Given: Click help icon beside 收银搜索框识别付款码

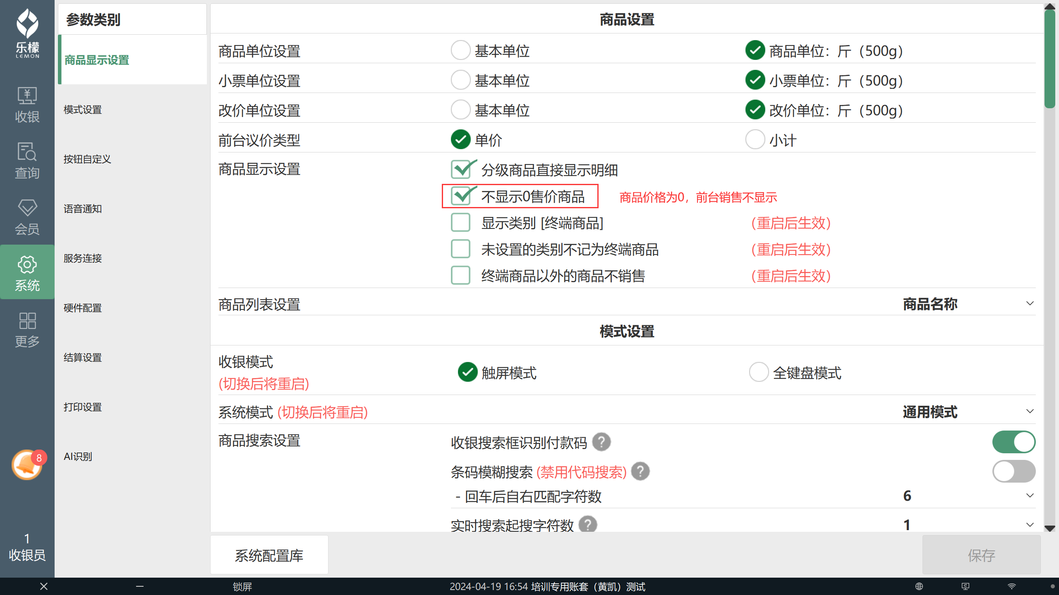Looking at the screenshot, I should point(601,442).
